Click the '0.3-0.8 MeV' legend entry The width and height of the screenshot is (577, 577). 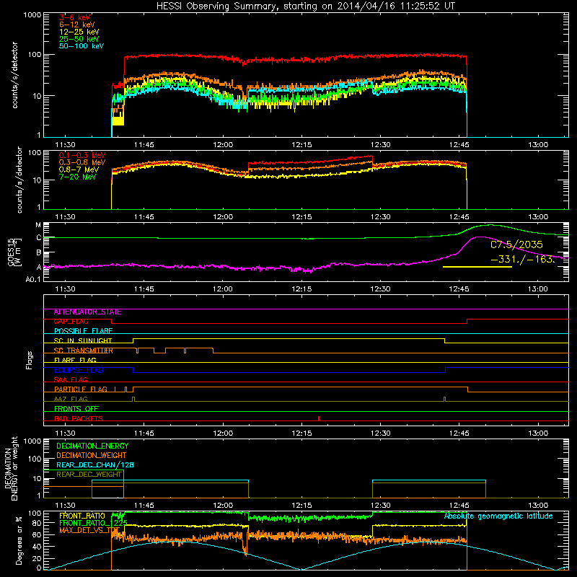tap(82, 162)
